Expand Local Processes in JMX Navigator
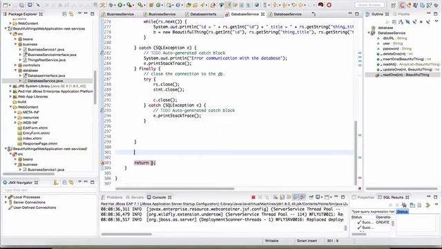Screen dimensions: 442x249 point(6,197)
